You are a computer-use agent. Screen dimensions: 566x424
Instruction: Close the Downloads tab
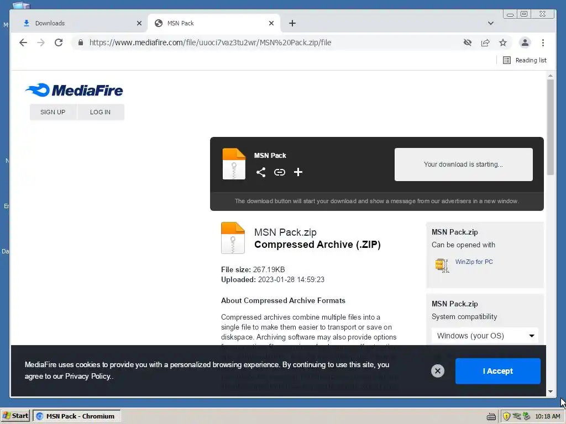point(139,23)
